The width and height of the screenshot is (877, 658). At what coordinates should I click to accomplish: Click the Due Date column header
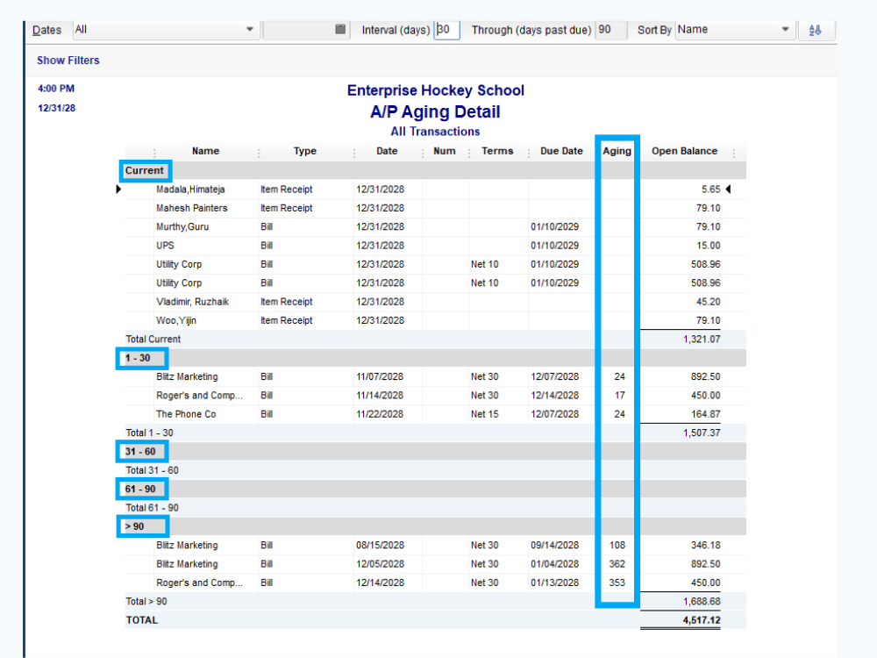561,151
